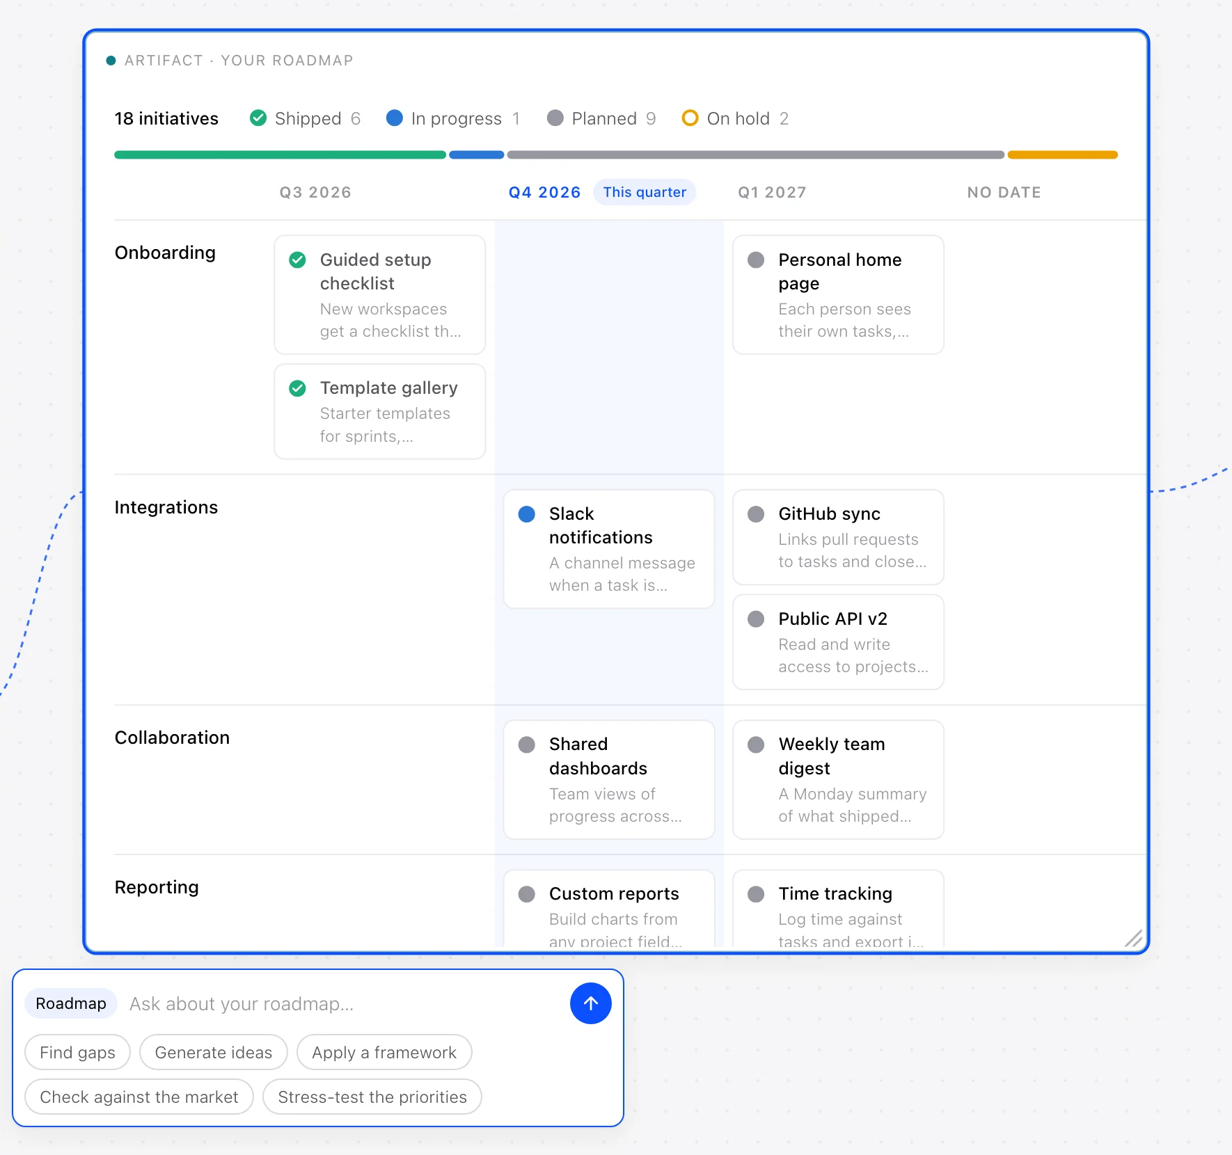The width and height of the screenshot is (1232, 1155).
Task: Open the Custom reports card title
Action: pyautogui.click(x=614, y=893)
